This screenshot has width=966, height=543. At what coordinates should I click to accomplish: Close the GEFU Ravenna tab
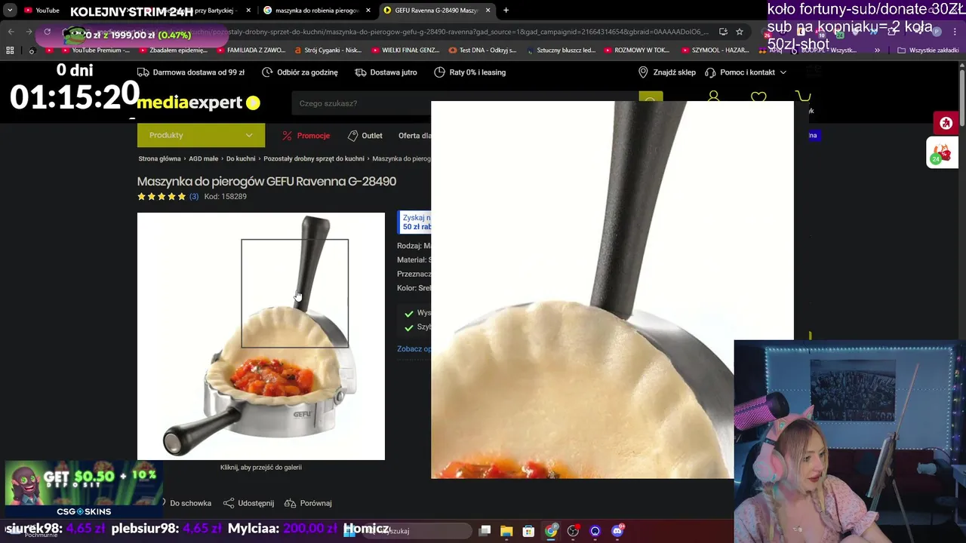tap(488, 11)
